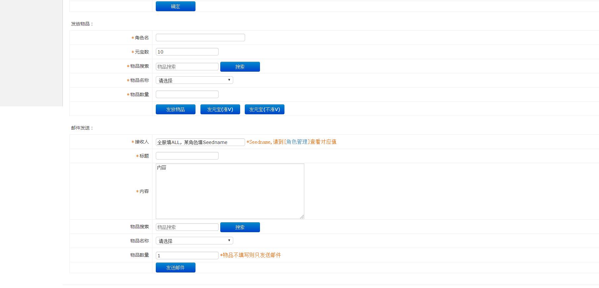Screen dimensions: 599x288
Task: Expand 物品名称 dropdown in the 邮件发送 section
Action: point(194,241)
